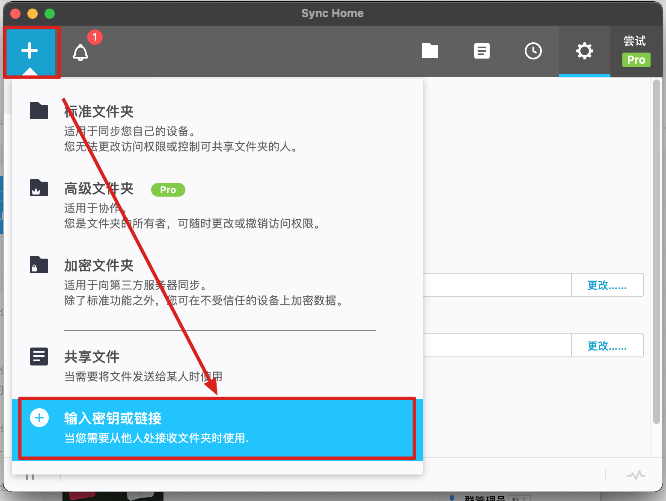This screenshot has width=666, height=501.
Task: Select the Standard folder (标准文件夹) option
Action: tap(99, 112)
